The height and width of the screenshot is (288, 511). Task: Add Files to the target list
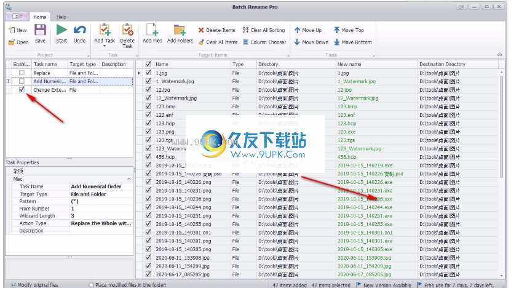[x=152, y=34]
